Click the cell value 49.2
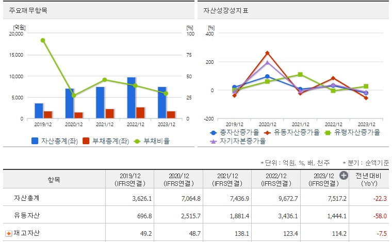 click(146, 234)
